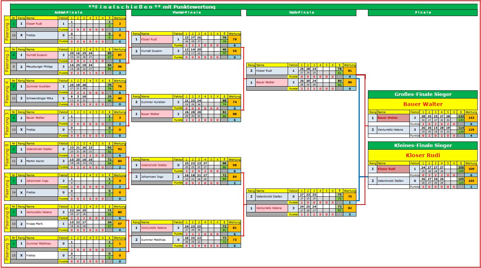
Task: Select Venturiello Helena in the Halb-Finale
Action: point(271,208)
